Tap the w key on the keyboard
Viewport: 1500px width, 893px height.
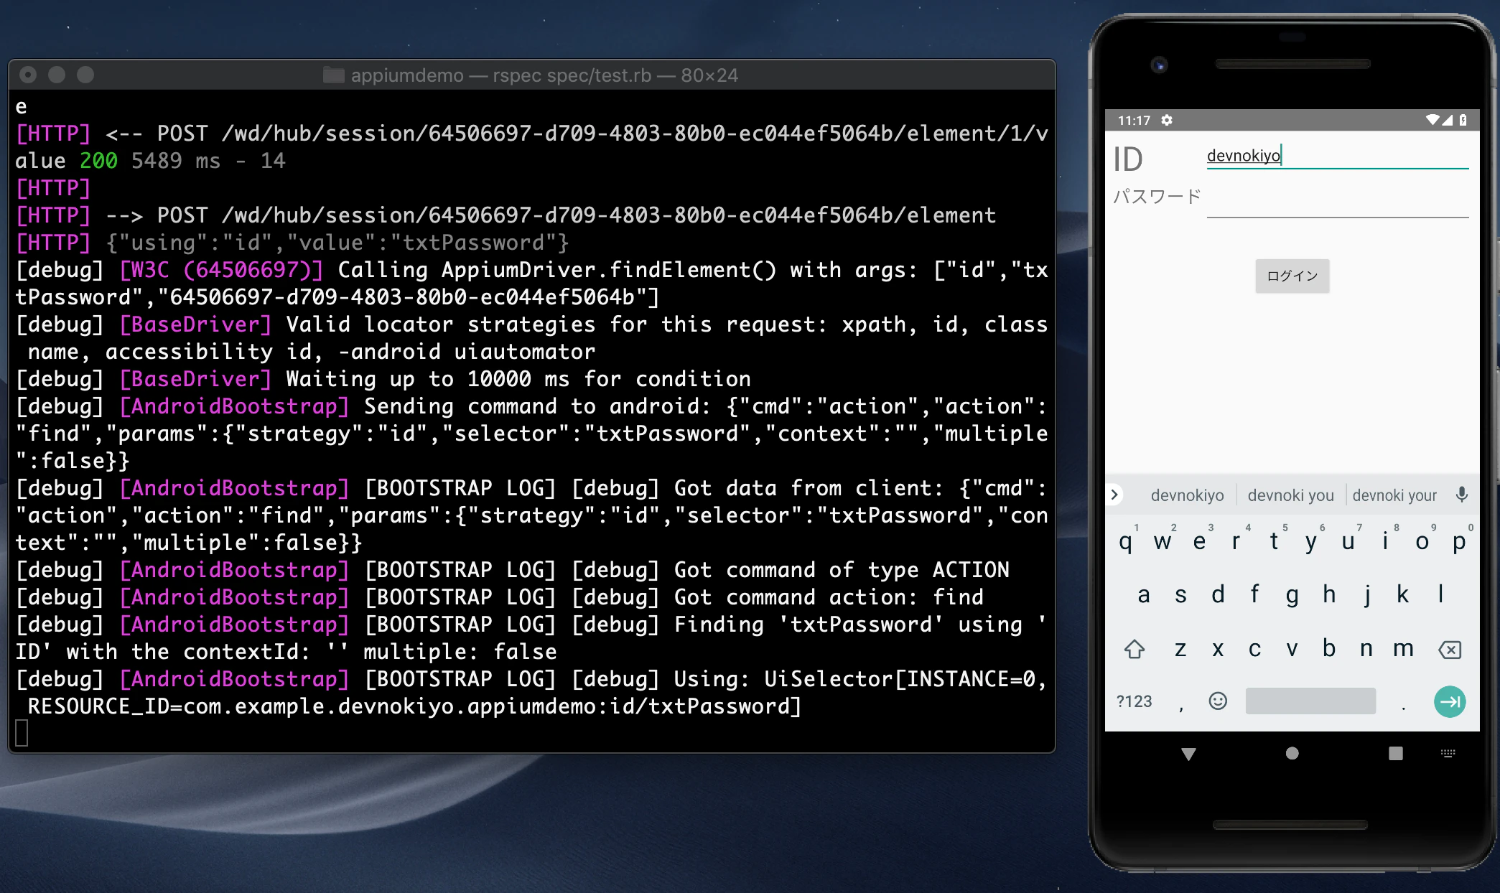coord(1163,541)
